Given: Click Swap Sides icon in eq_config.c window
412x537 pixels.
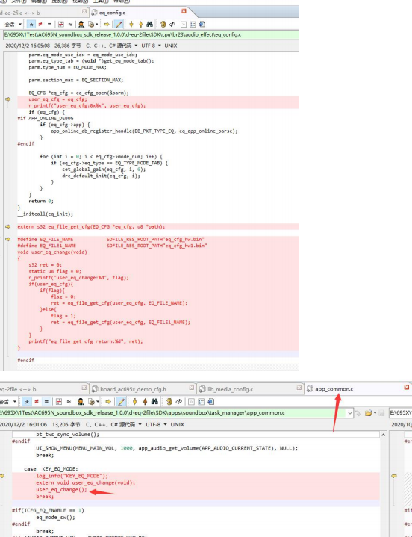Looking at the screenshot, I should 163,25.
